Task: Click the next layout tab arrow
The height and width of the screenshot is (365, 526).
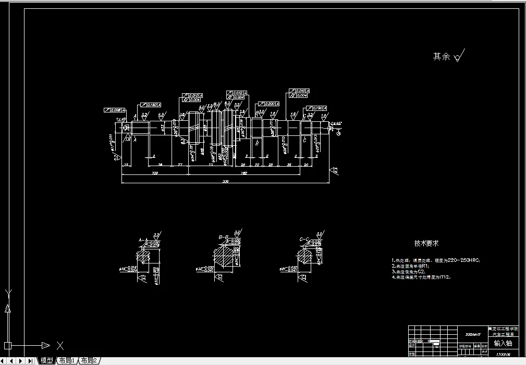Action: click(x=21, y=361)
